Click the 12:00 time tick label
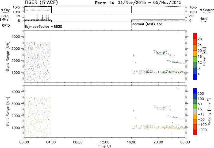The width and height of the screenshot is (214, 148). tap(105, 142)
